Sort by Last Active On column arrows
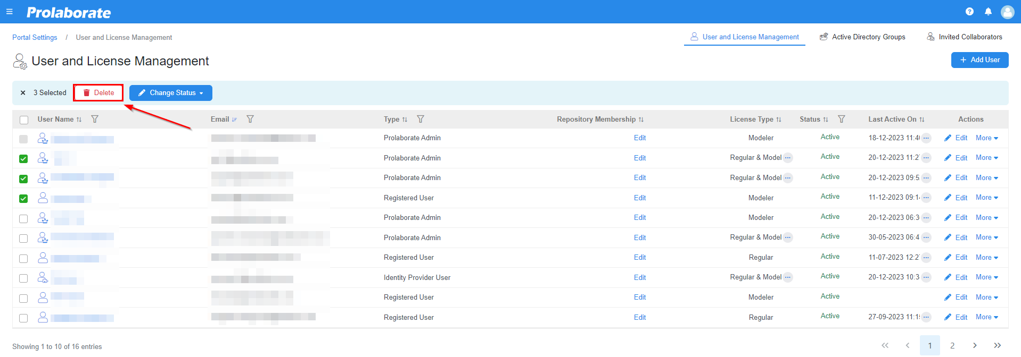 pyautogui.click(x=922, y=120)
